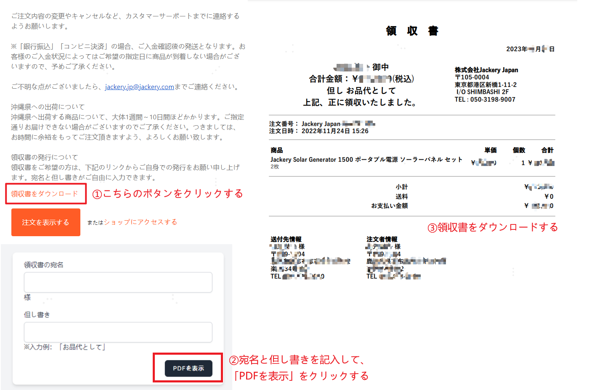Click the 領収書の発行について heading
589x390 pixels.
(x=45, y=157)
